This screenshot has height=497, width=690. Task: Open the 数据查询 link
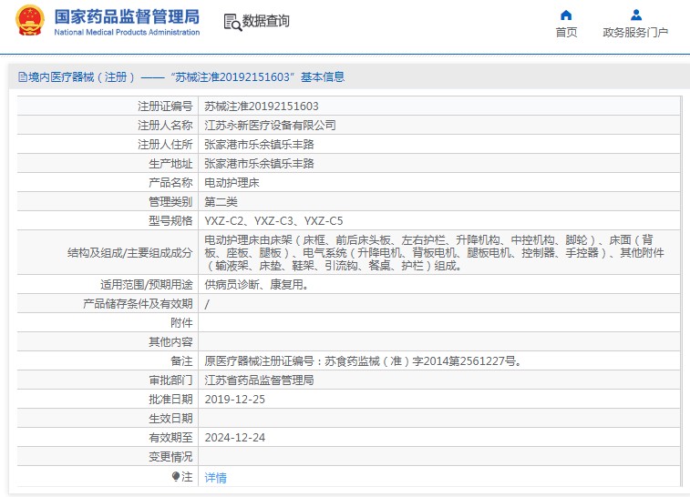pyautogui.click(x=266, y=21)
